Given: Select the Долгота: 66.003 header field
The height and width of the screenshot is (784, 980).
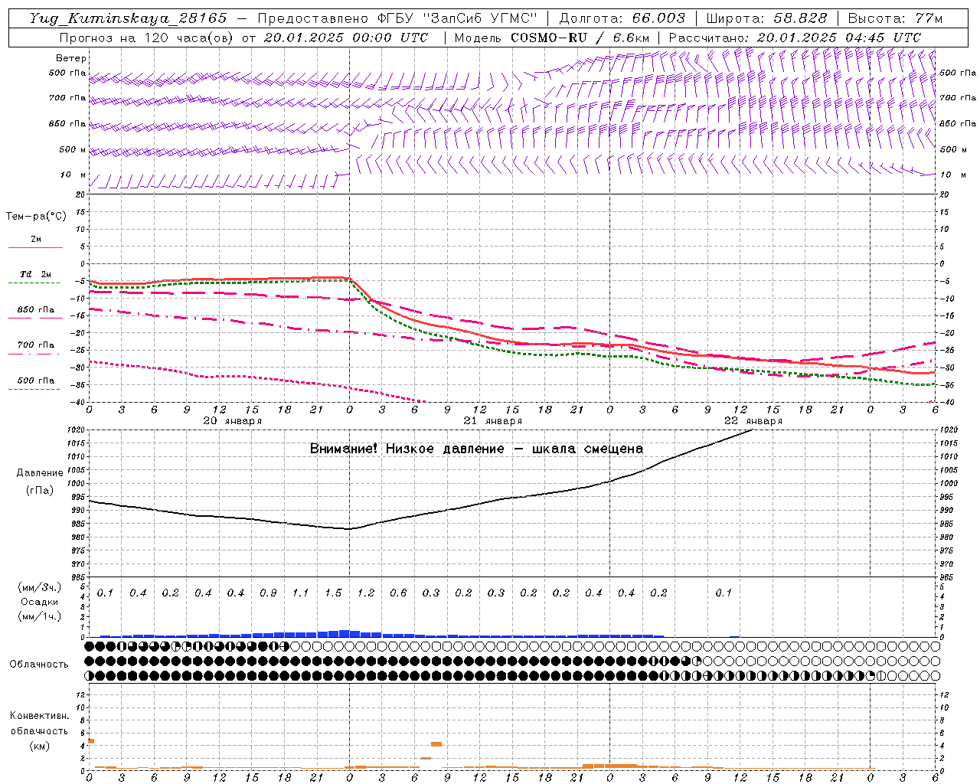Looking at the screenshot, I should [x=622, y=18].
